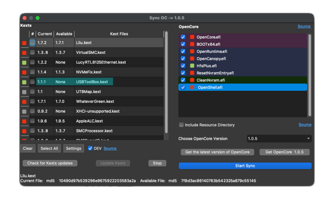Viewport: 334px width, 211px height.
Task: Click the OpenCore list vertical scrollbar
Action: point(310,75)
